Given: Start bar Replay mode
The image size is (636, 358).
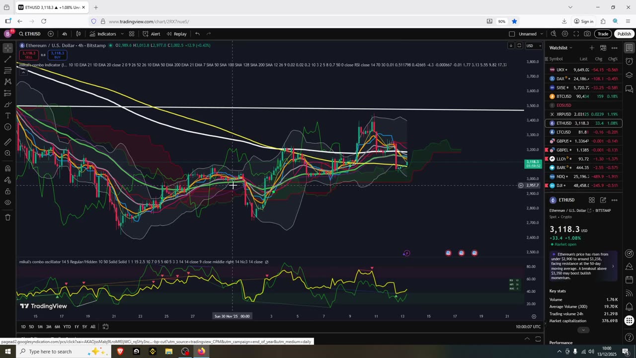Looking at the screenshot, I should tap(176, 34).
